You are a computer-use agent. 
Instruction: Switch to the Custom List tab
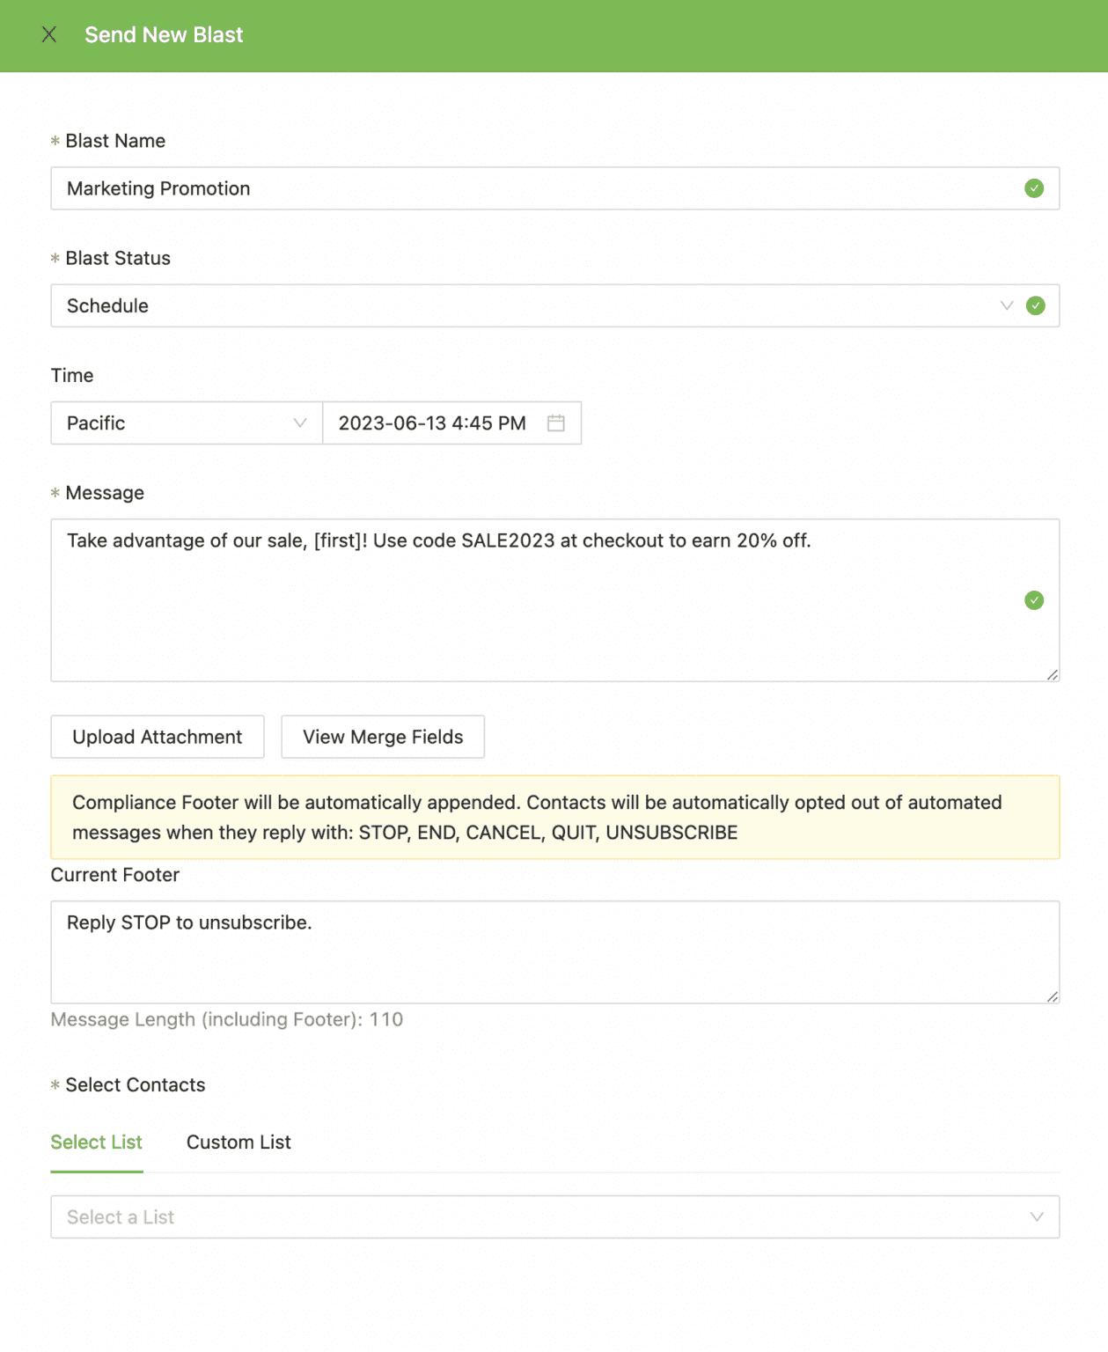tap(238, 1143)
